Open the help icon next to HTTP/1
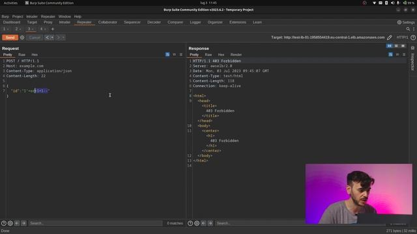Screen dimensions: 417x234 pos(413,38)
